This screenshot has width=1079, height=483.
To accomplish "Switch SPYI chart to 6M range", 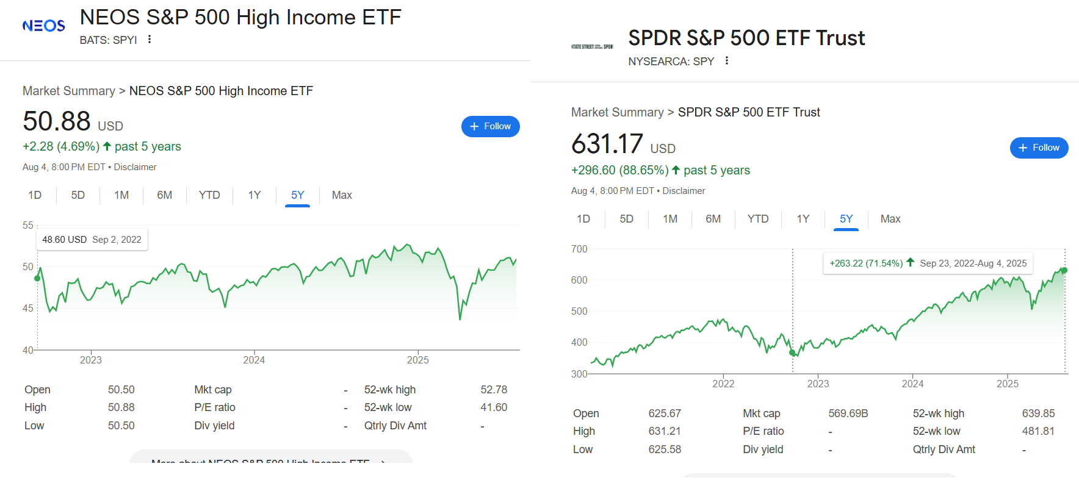I will 165,195.
